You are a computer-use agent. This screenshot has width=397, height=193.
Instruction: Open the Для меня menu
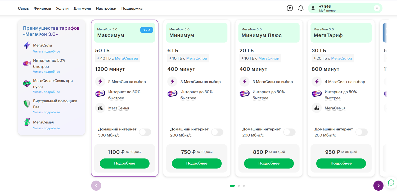point(82,8)
